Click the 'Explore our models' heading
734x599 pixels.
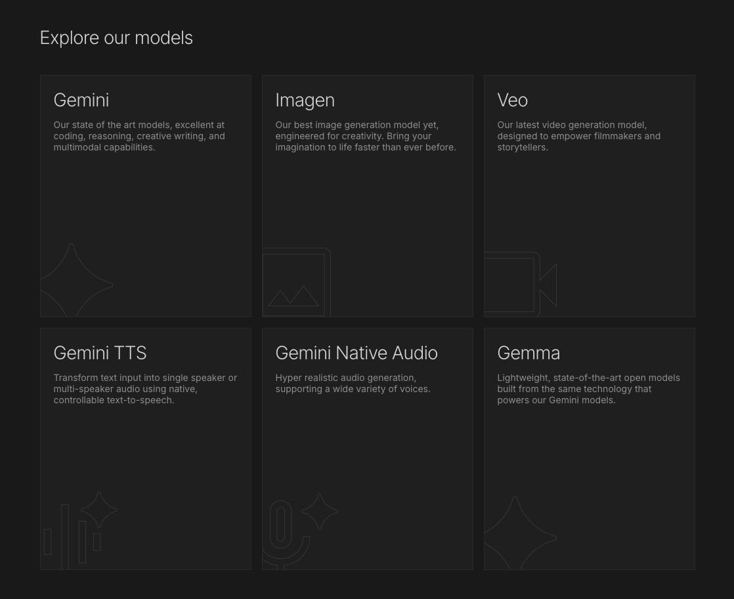click(116, 38)
